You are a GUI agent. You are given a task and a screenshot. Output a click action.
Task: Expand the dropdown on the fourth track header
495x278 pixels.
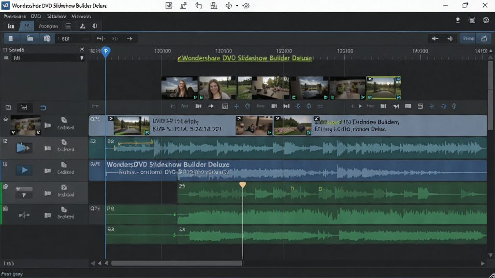(24, 192)
